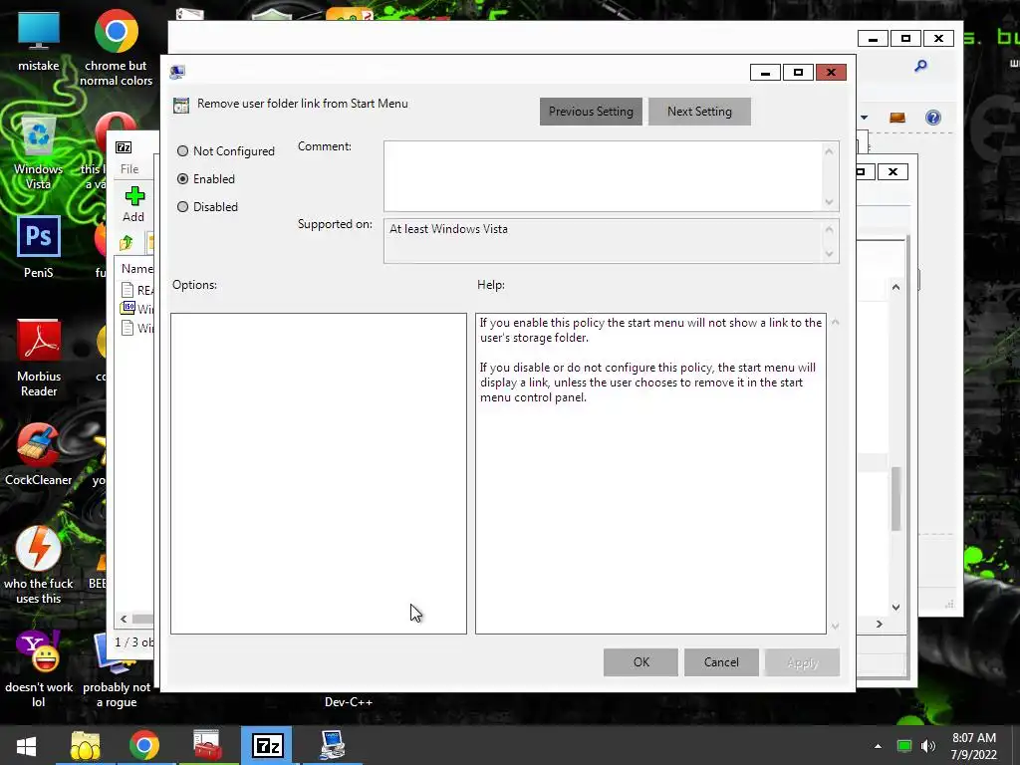
Task: Open the Morbius Reader desktop icon
Action: [x=39, y=359]
